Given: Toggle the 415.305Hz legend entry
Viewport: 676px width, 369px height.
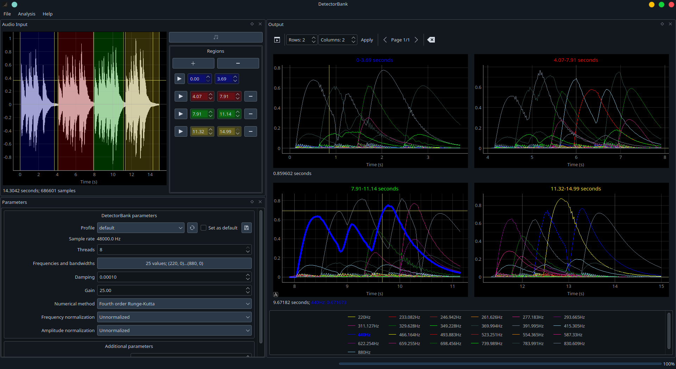Looking at the screenshot, I should click(x=569, y=326).
